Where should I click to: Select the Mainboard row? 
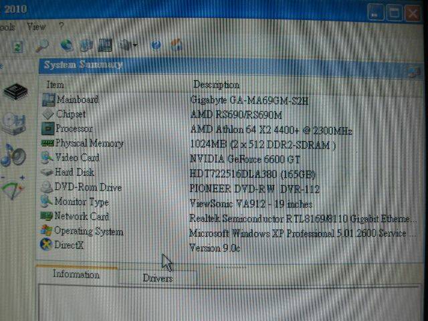pyautogui.click(x=231, y=100)
